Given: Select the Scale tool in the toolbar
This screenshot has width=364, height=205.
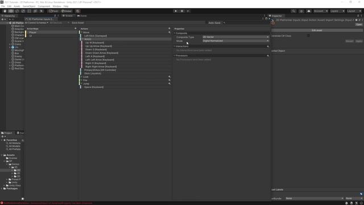Looking at the screenshot, I should (23, 11).
